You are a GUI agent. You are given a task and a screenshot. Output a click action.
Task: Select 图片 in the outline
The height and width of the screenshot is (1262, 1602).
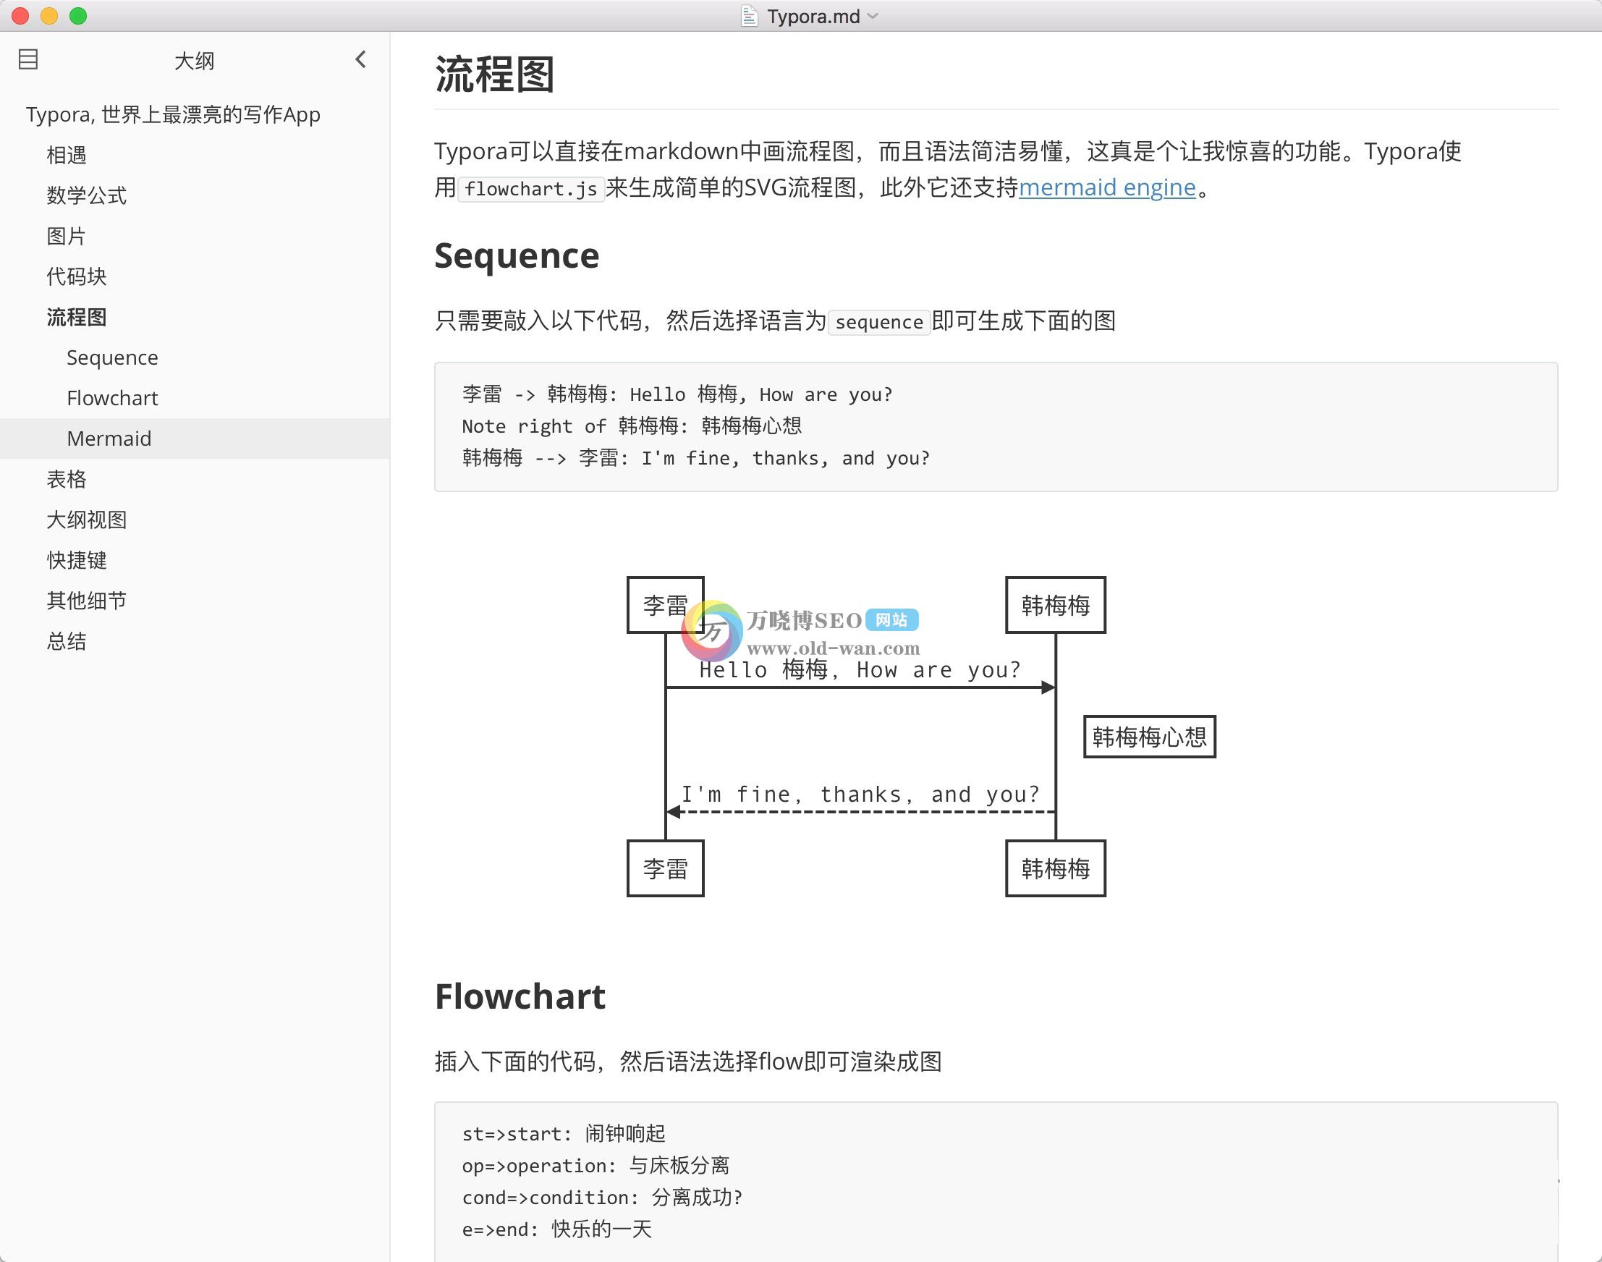66,236
